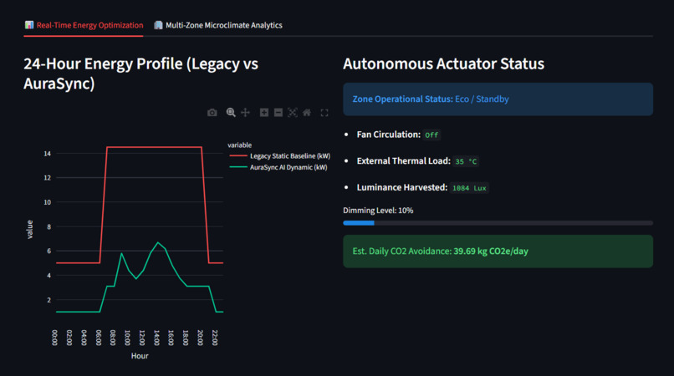Click the Zone Operational Status banner
The image size is (674, 376).
click(498, 99)
